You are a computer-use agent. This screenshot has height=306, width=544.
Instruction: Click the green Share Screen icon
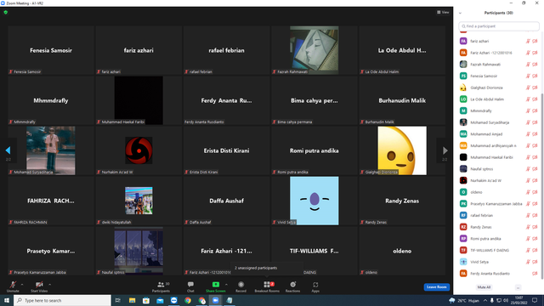215,285
